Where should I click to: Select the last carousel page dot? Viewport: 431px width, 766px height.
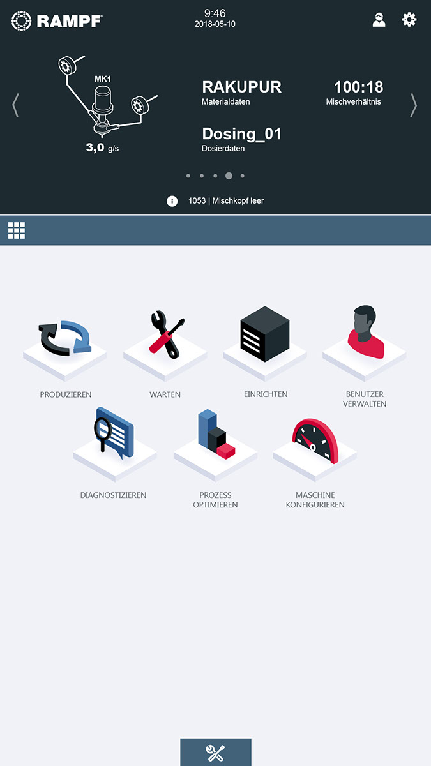tap(243, 176)
